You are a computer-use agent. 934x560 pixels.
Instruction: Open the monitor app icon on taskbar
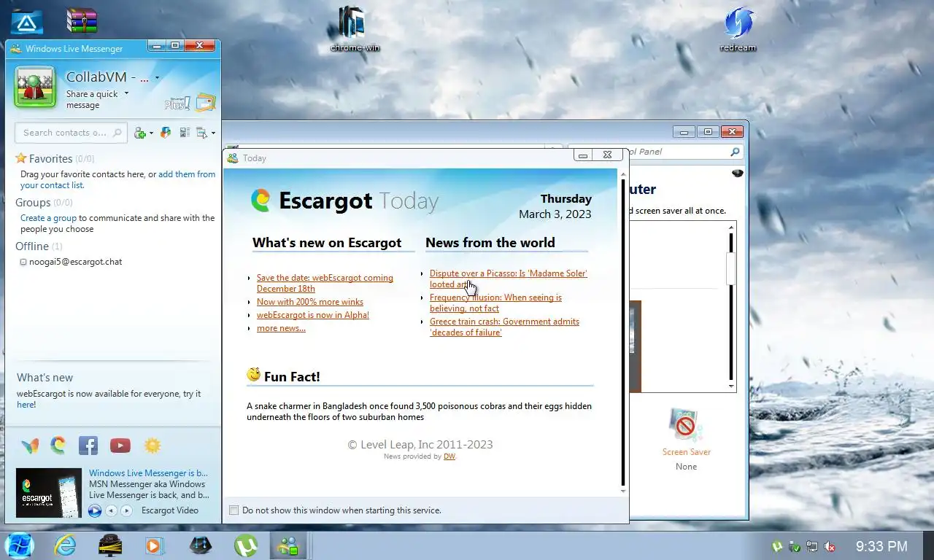(110, 545)
